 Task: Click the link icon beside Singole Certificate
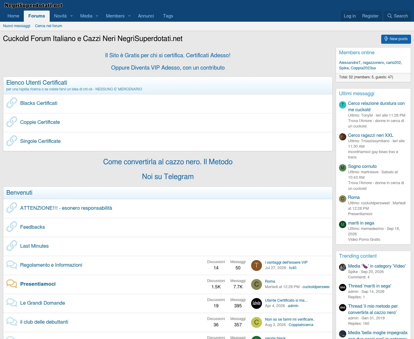[x=12, y=141]
